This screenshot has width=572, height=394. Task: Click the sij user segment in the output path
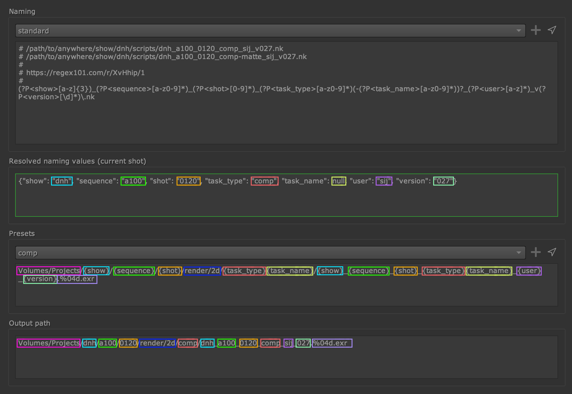(288, 343)
